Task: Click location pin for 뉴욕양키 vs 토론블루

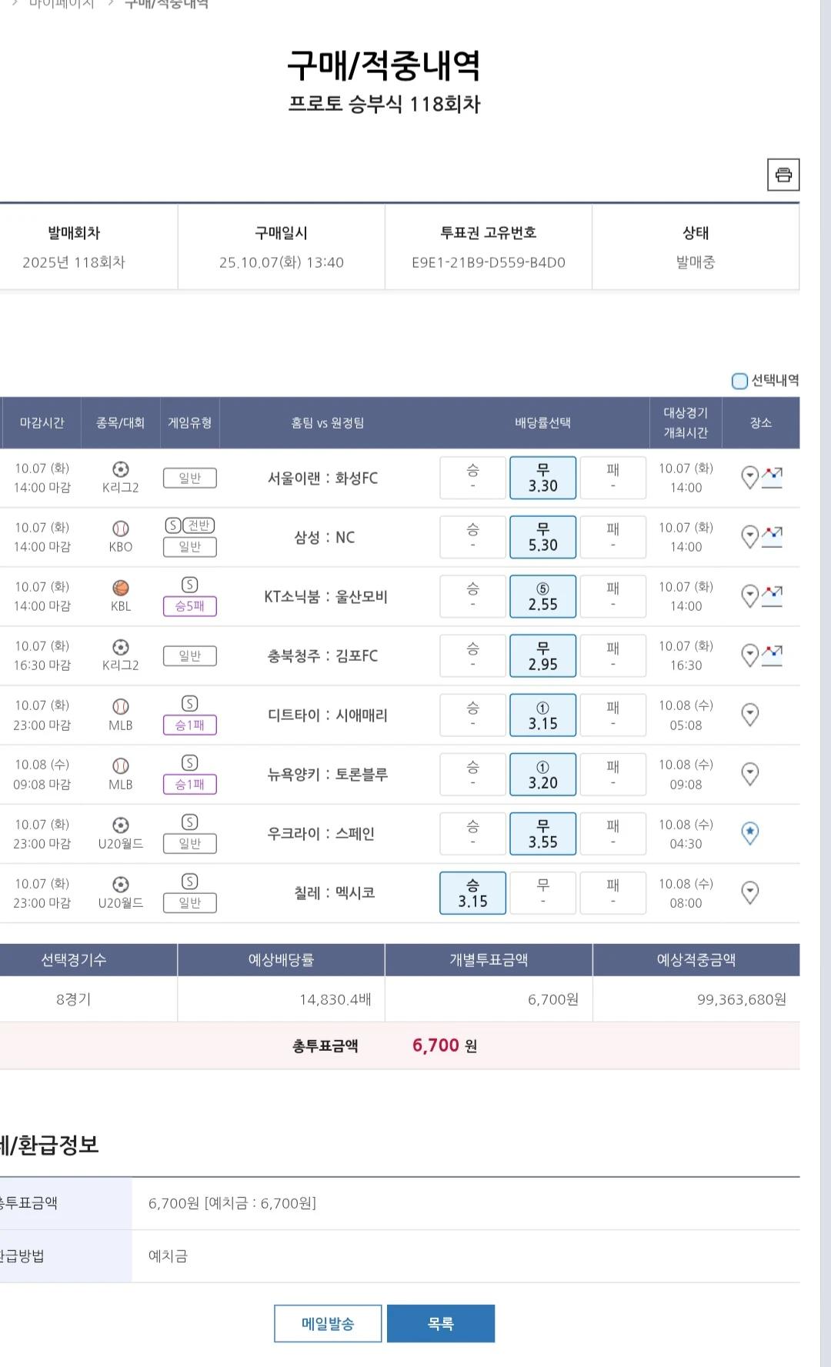Action: click(749, 774)
